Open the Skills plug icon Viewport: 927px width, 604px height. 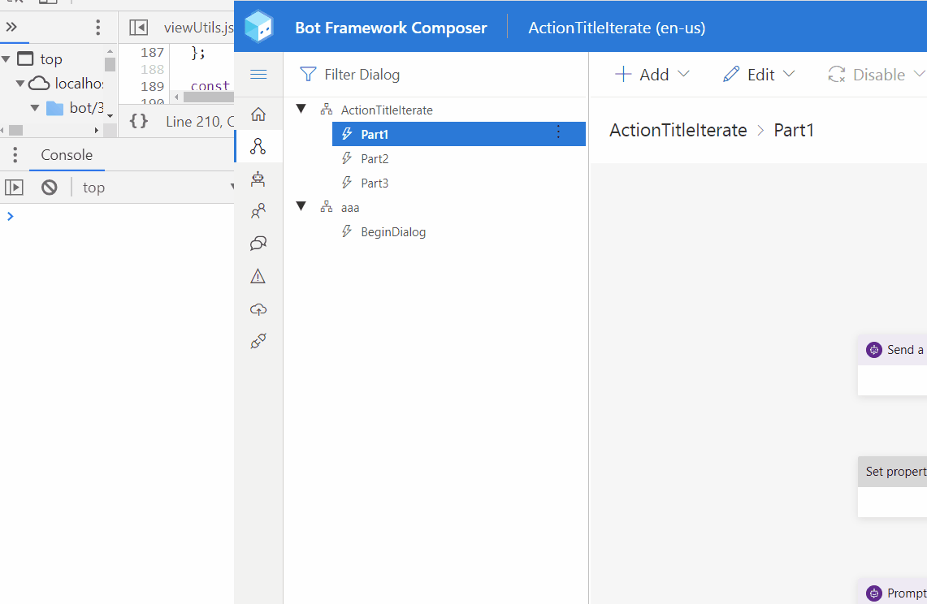tap(258, 341)
